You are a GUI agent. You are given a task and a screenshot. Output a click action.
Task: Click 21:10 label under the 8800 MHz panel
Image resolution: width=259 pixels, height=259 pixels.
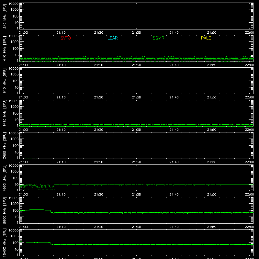coord(61,227)
